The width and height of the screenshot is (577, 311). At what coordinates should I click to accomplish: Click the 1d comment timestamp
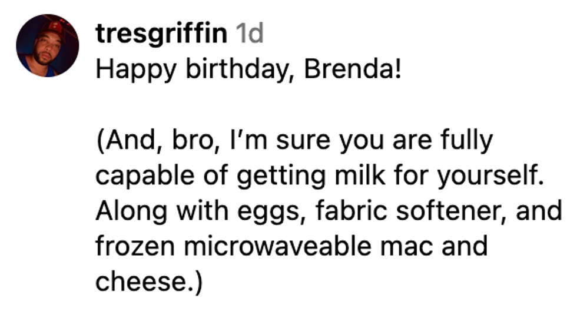pyautogui.click(x=249, y=34)
